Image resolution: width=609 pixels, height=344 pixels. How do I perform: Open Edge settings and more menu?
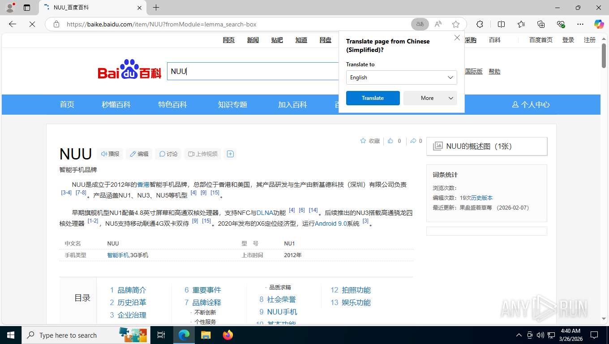click(580, 24)
